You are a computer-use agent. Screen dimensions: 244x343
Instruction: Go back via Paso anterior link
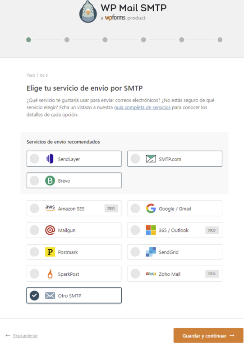pos(25,336)
